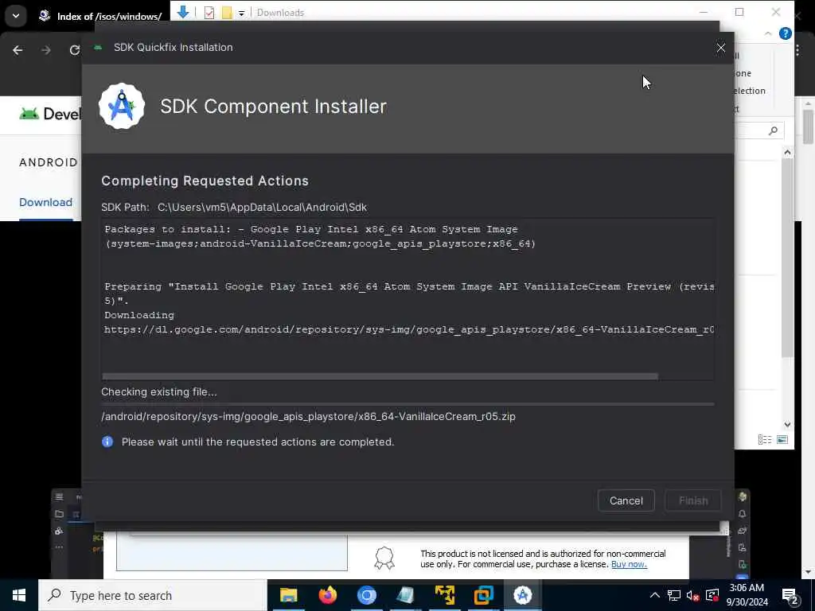Cancel the SDK component installation

click(x=626, y=500)
